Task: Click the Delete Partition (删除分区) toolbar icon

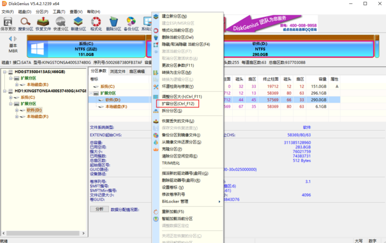Action: (114, 24)
